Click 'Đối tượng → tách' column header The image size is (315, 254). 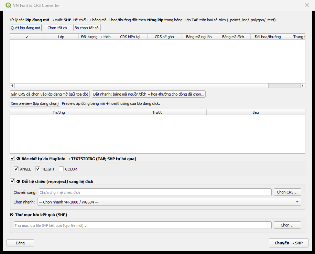(96, 37)
